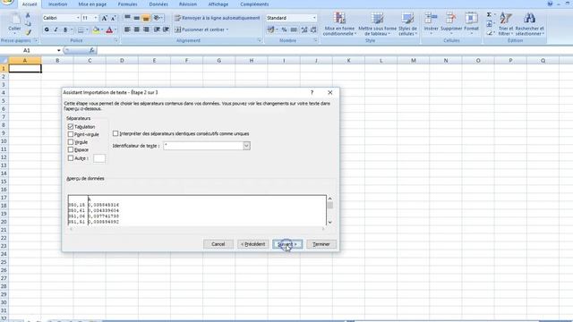Check the Virgule separator
This screenshot has height=322, width=573.
pos(71,142)
